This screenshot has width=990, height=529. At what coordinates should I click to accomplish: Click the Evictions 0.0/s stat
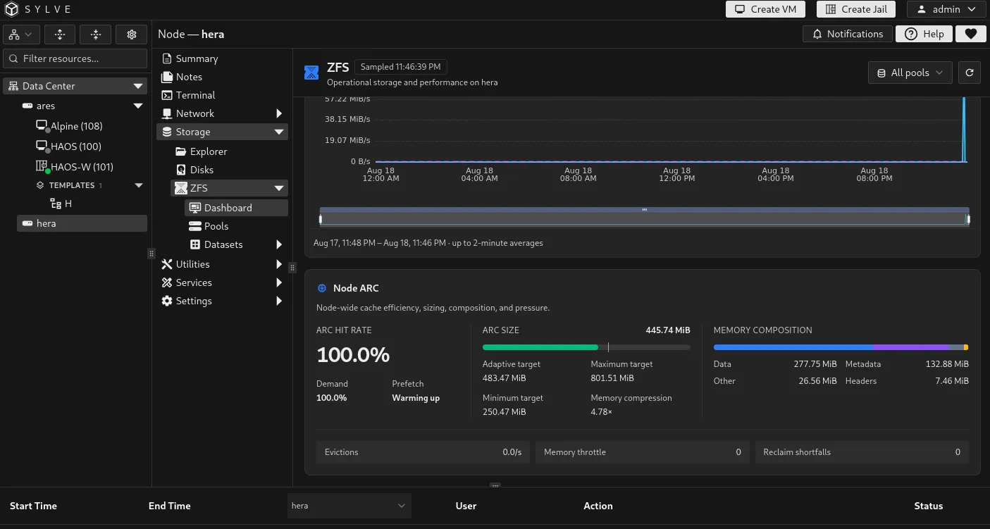(x=423, y=452)
